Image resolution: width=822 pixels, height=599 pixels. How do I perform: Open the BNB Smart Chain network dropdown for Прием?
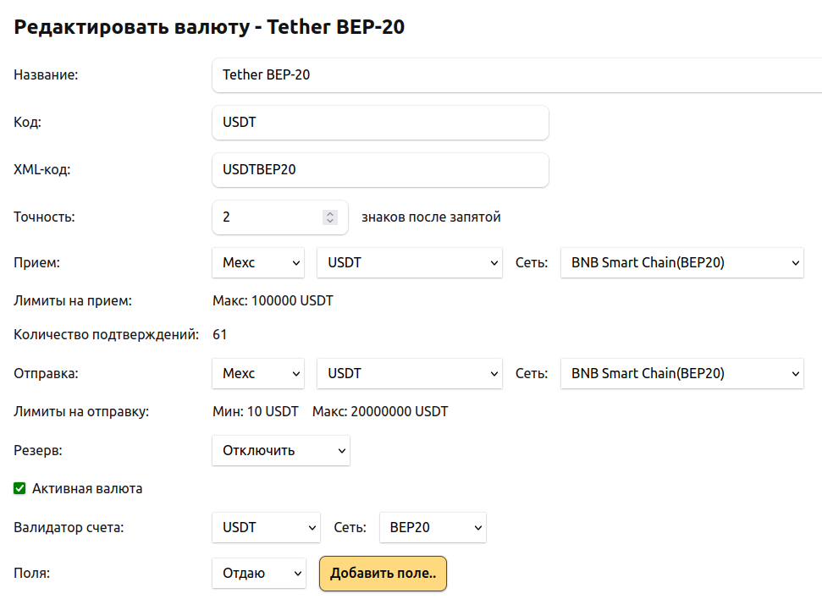tap(681, 263)
